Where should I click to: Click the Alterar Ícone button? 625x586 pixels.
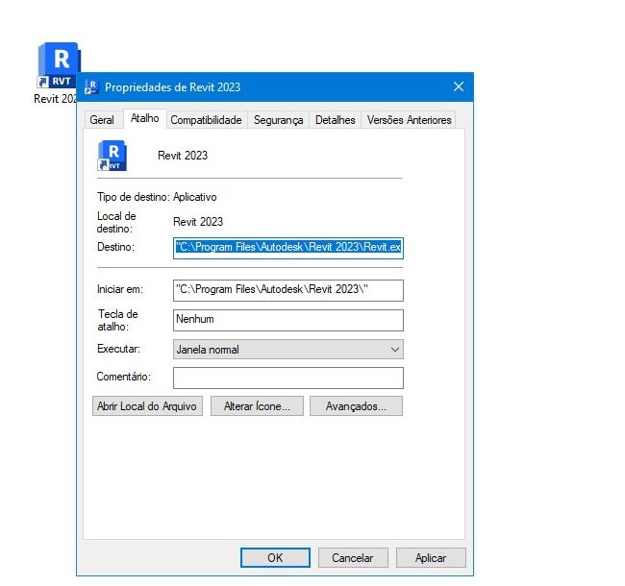pos(257,406)
